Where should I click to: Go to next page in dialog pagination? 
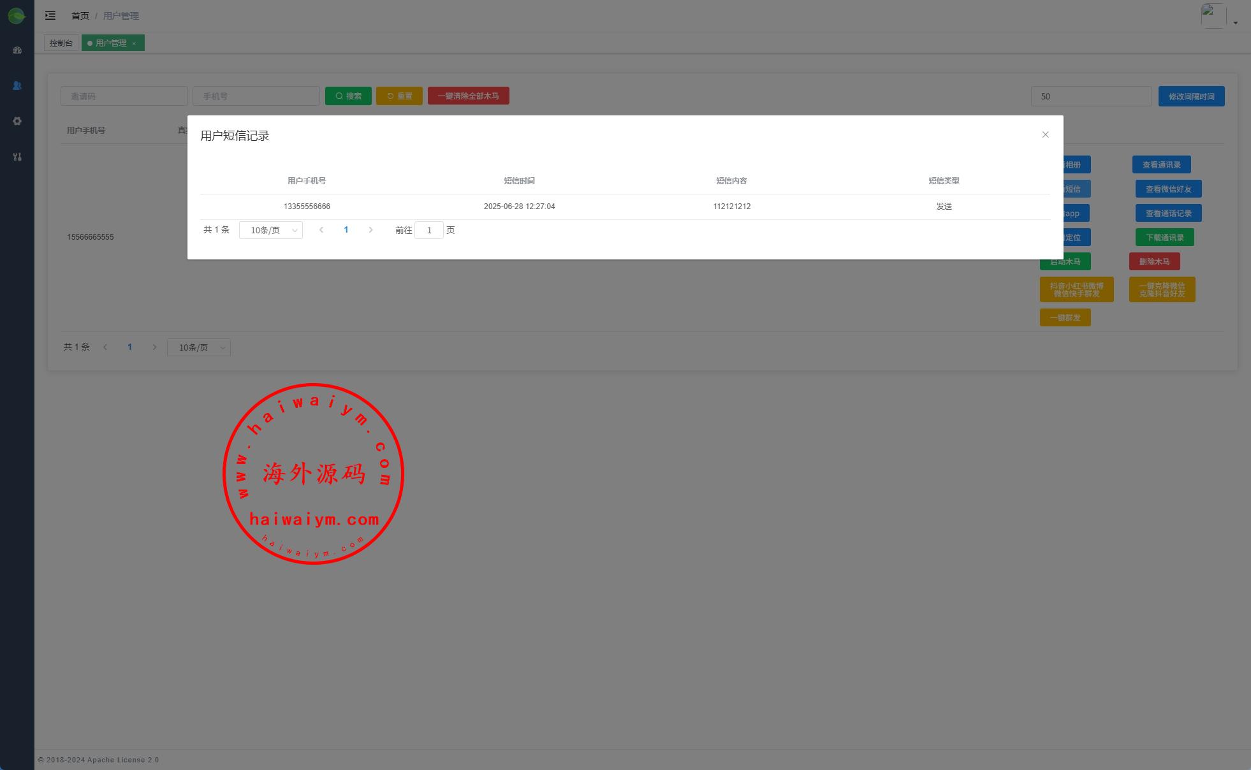(370, 230)
